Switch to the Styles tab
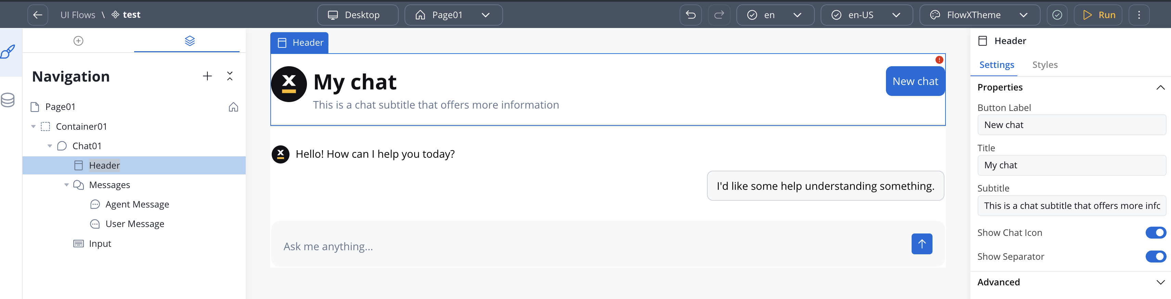The image size is (1171, 299). [x=1045, y=65]
